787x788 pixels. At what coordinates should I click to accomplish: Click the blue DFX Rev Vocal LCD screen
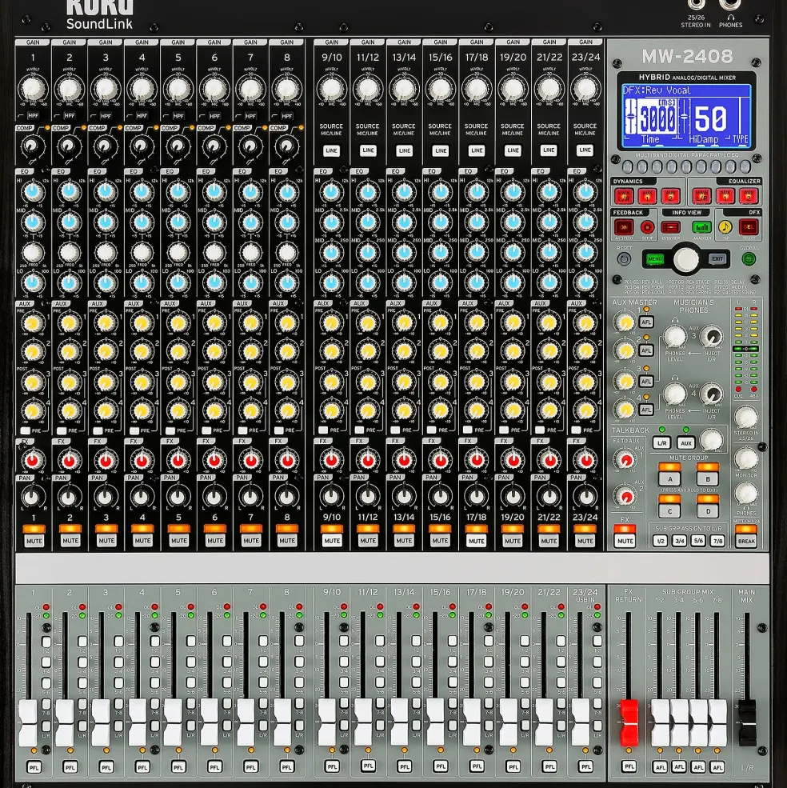click(x=686, y=116)
